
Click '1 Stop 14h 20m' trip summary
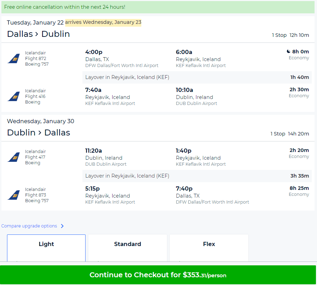point(290,134)
